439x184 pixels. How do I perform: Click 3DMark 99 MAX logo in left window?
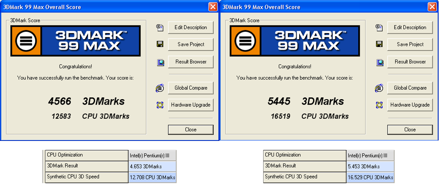pos(75,41)
